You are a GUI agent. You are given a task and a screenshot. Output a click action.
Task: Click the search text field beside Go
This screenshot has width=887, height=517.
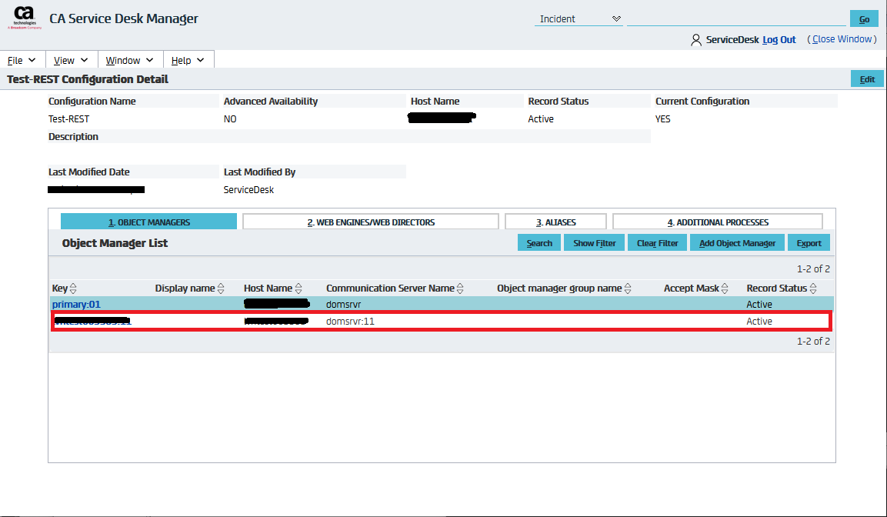[735, 19]
